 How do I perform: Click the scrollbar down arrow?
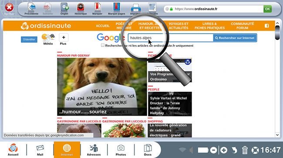click(x=277, y=135)
